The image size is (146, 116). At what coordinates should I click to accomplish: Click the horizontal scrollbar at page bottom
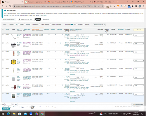tap(70, 110)
